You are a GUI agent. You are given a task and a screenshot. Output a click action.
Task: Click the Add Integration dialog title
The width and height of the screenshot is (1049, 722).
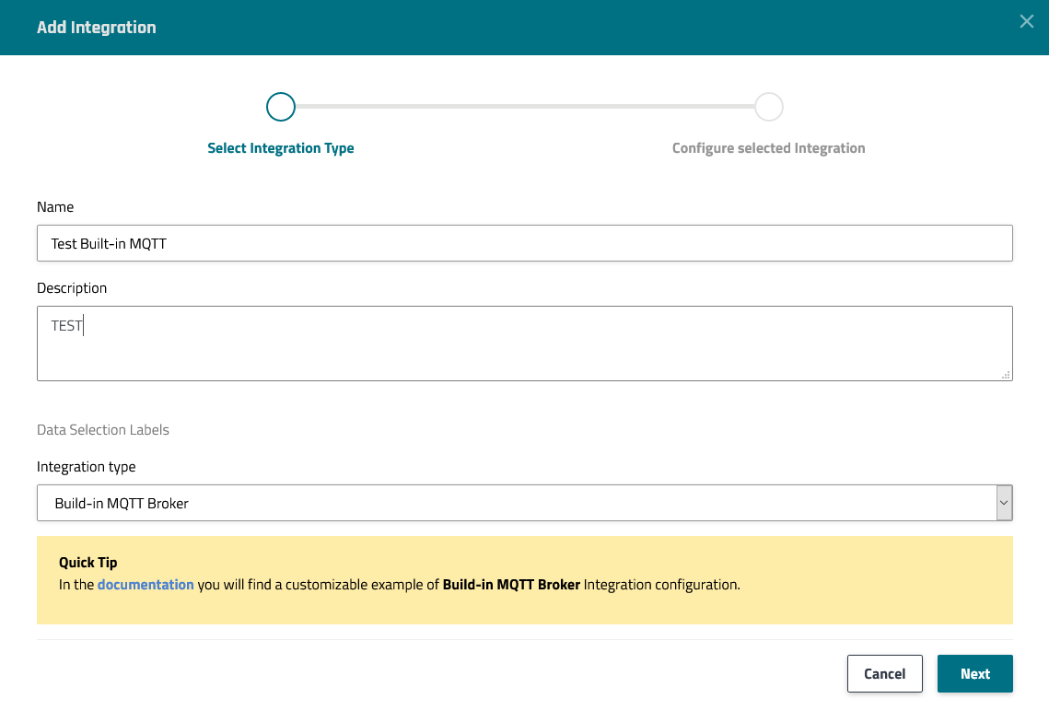point(97,28)
